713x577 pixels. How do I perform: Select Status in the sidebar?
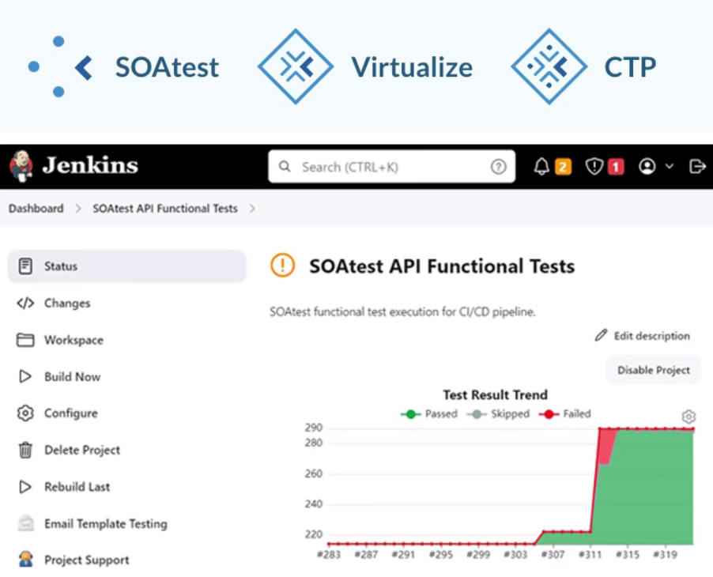[x=126, y=266]
